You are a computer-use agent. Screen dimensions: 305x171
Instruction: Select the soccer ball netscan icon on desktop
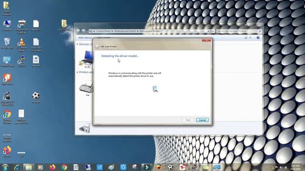(36, 97)
